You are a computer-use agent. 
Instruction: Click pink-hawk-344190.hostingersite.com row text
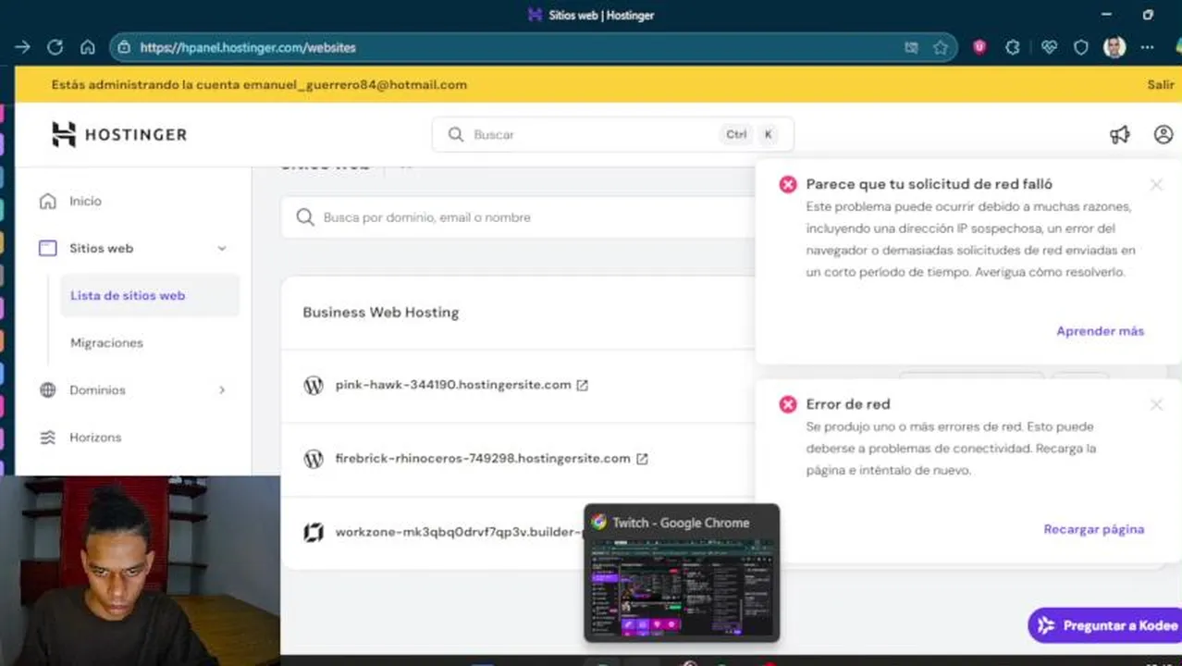click(x=453, y=385)
